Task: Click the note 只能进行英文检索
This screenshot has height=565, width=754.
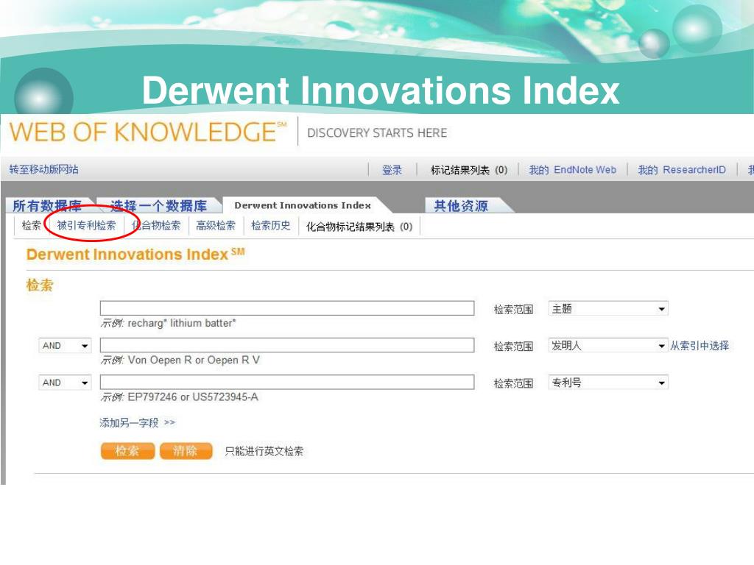Action: click(264, 451)
